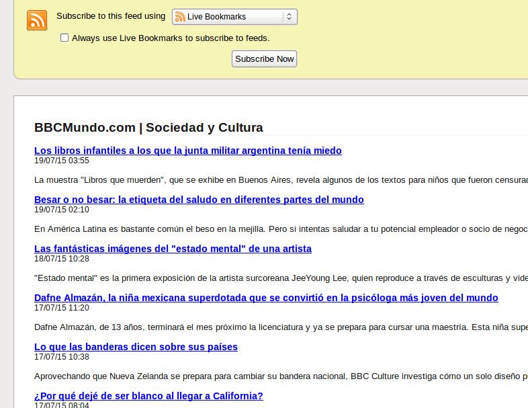Open Dafne Almazán niña superdotada article
The width and height of the screenshot is (528, 408).
click(266, 298)
